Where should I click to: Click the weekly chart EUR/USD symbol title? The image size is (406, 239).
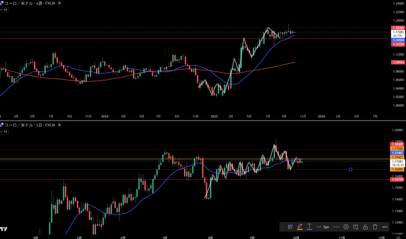tap(29, 3)
